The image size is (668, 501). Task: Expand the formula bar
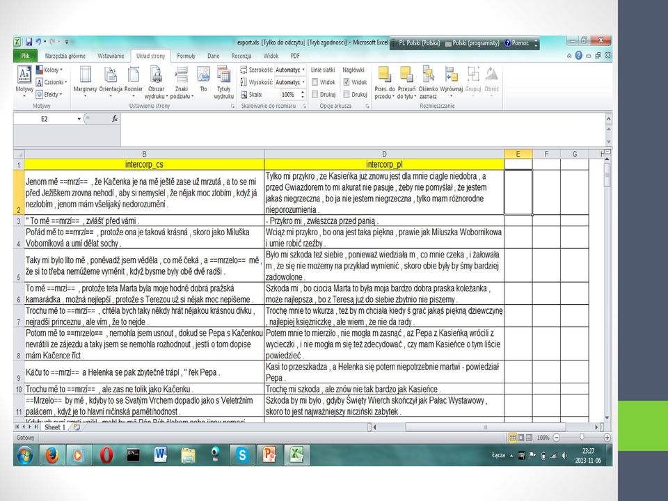[x=608, y=119]
